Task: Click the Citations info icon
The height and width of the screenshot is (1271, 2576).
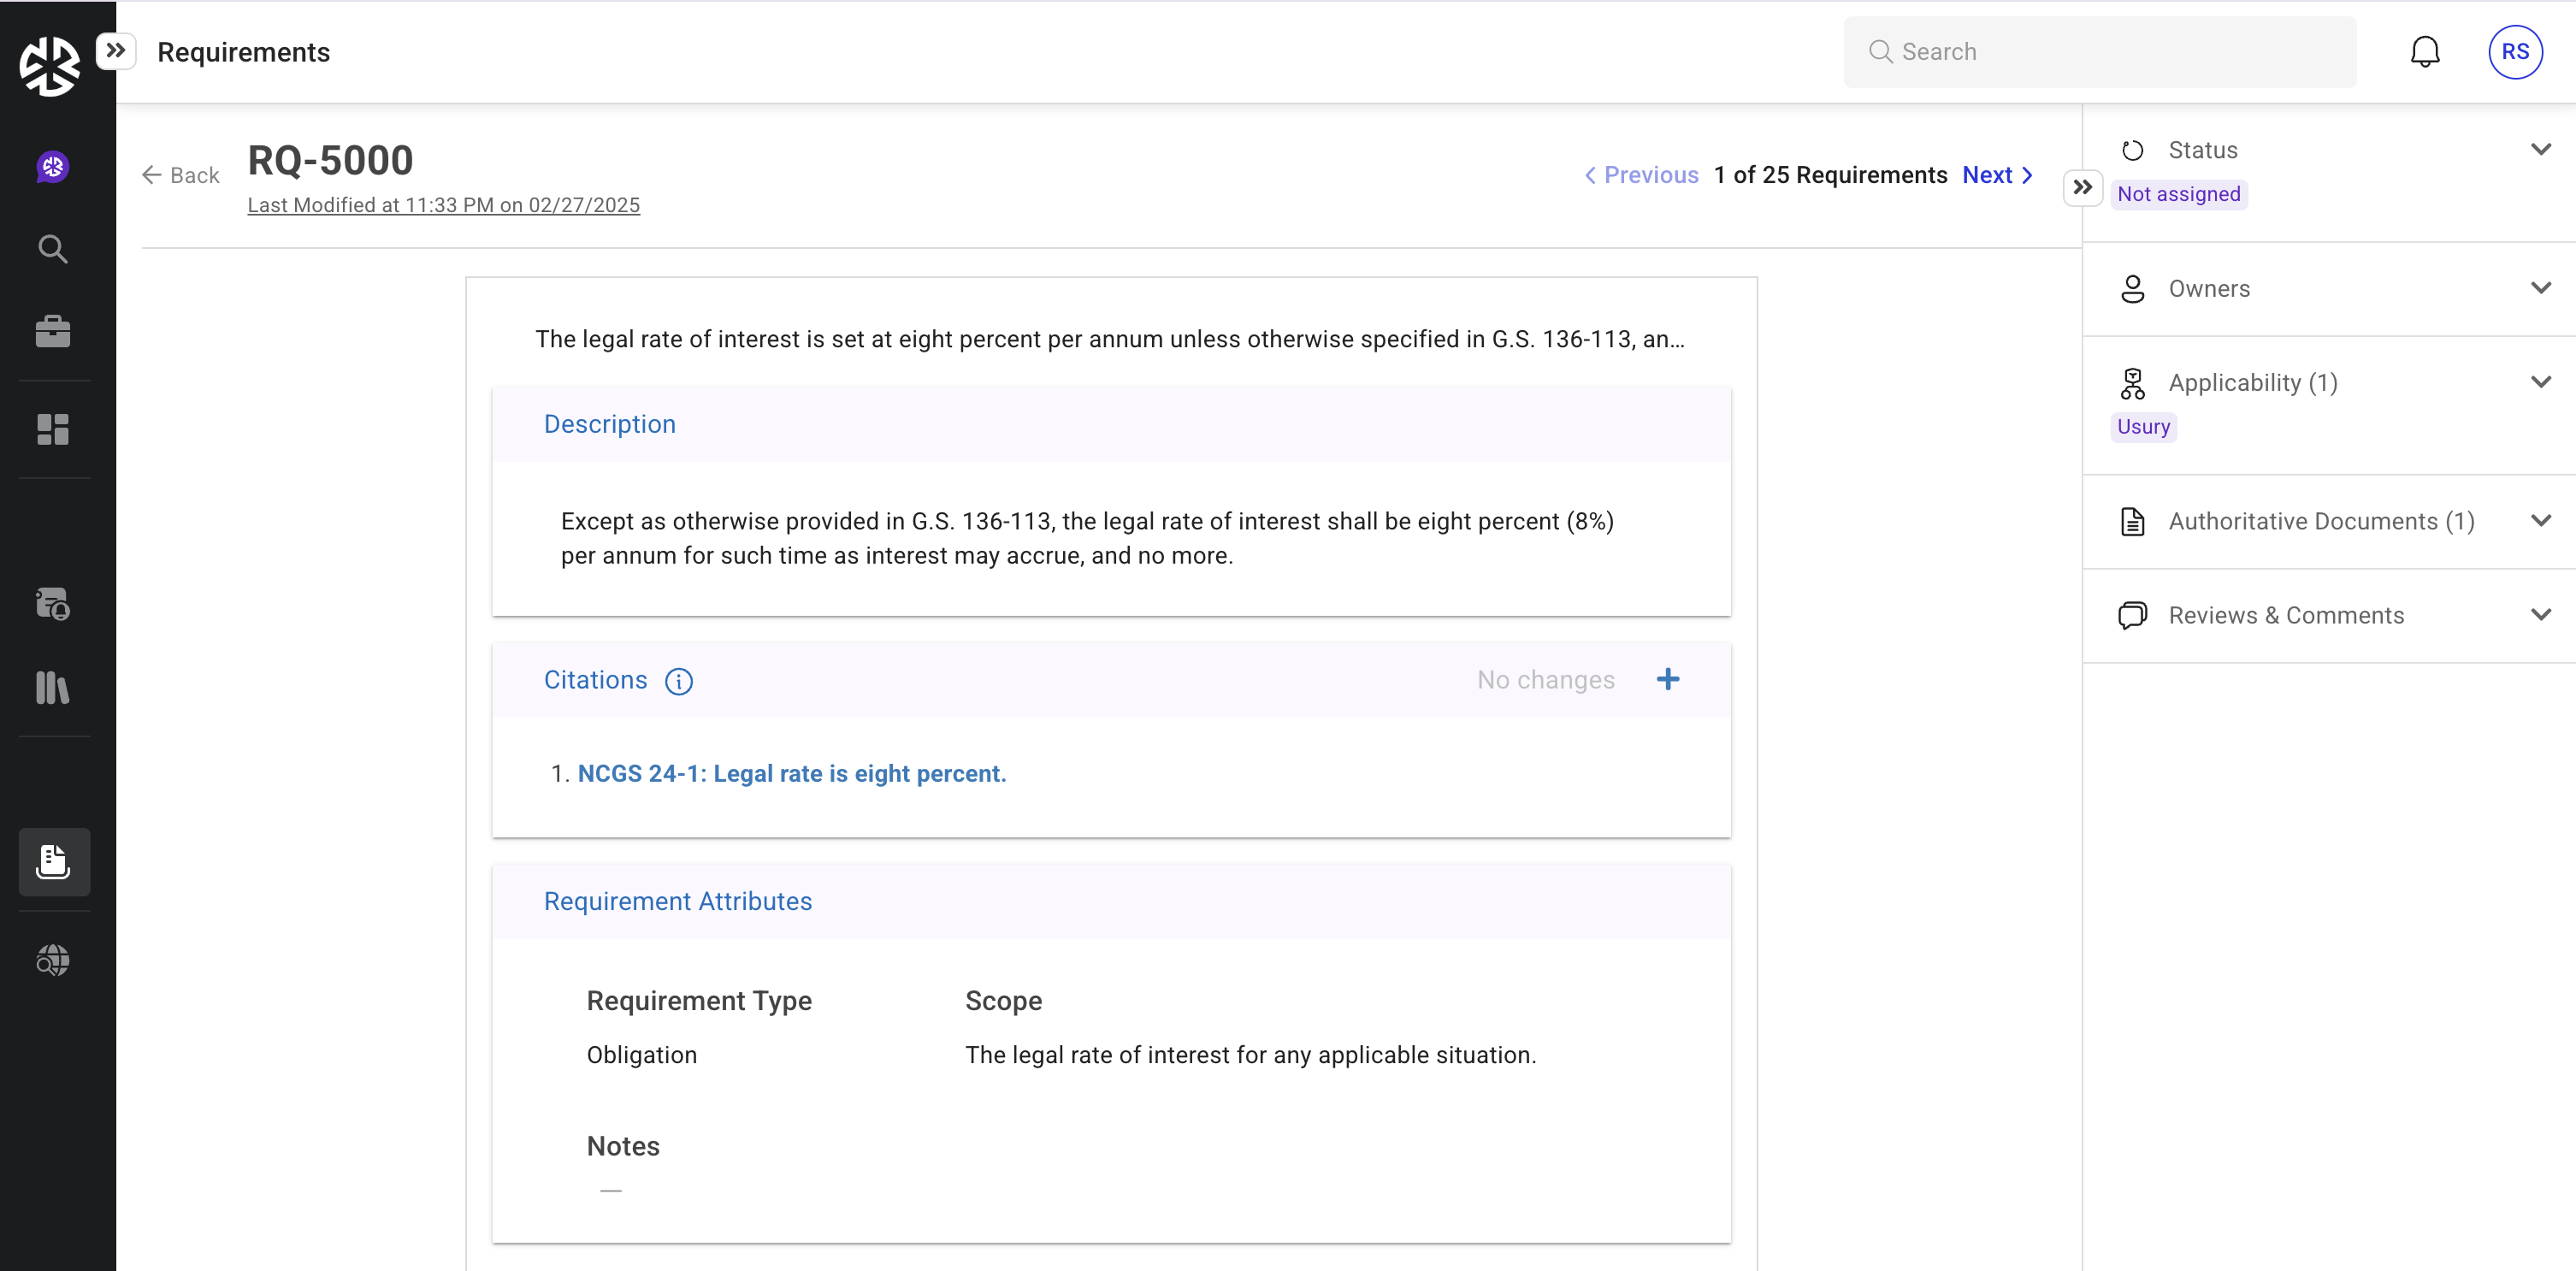Action: (679, 681)
